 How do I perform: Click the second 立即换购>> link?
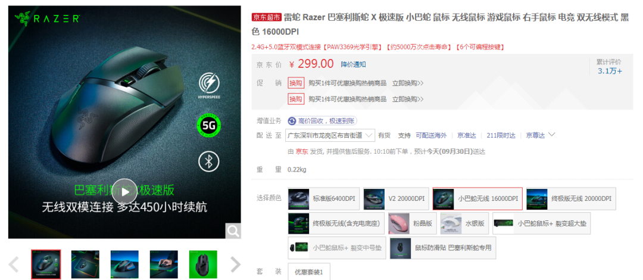(408, 99)
